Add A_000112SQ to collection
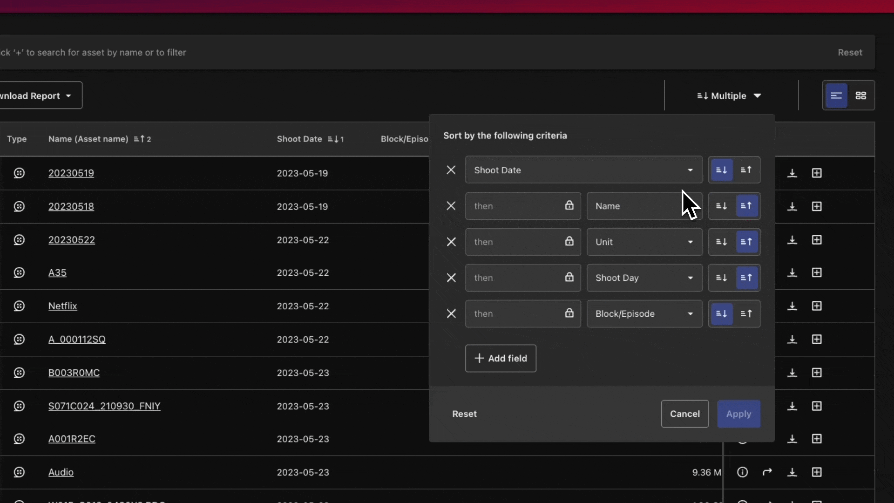The width and height of the screenshot is (894, 503). [817, 340]
